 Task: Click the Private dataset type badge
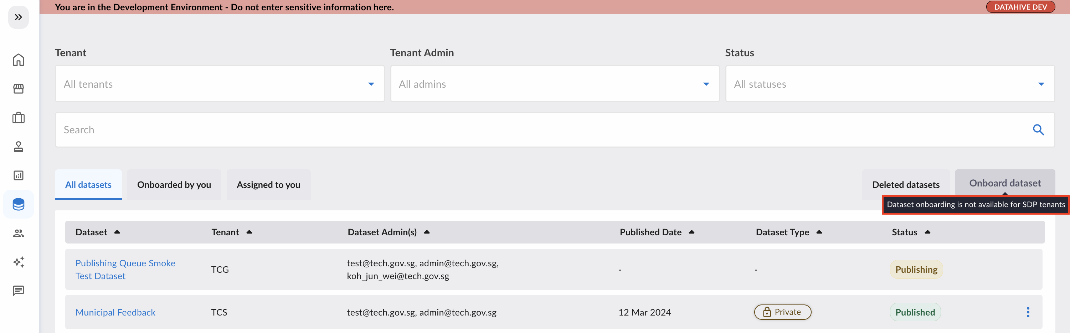click(783, 312)
